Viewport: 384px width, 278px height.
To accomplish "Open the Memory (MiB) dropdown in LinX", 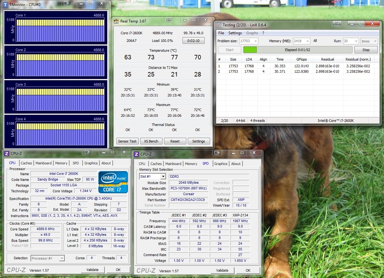I will click(301, 41).
